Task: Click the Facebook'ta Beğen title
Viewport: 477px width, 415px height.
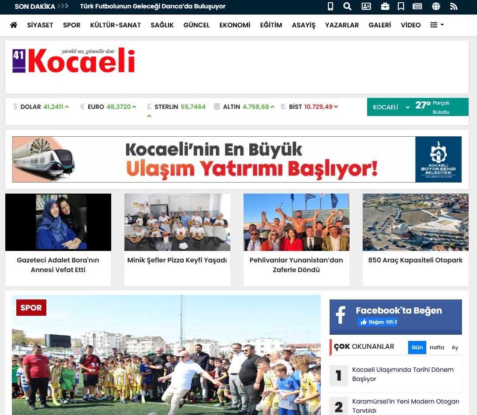Action: 399,310
